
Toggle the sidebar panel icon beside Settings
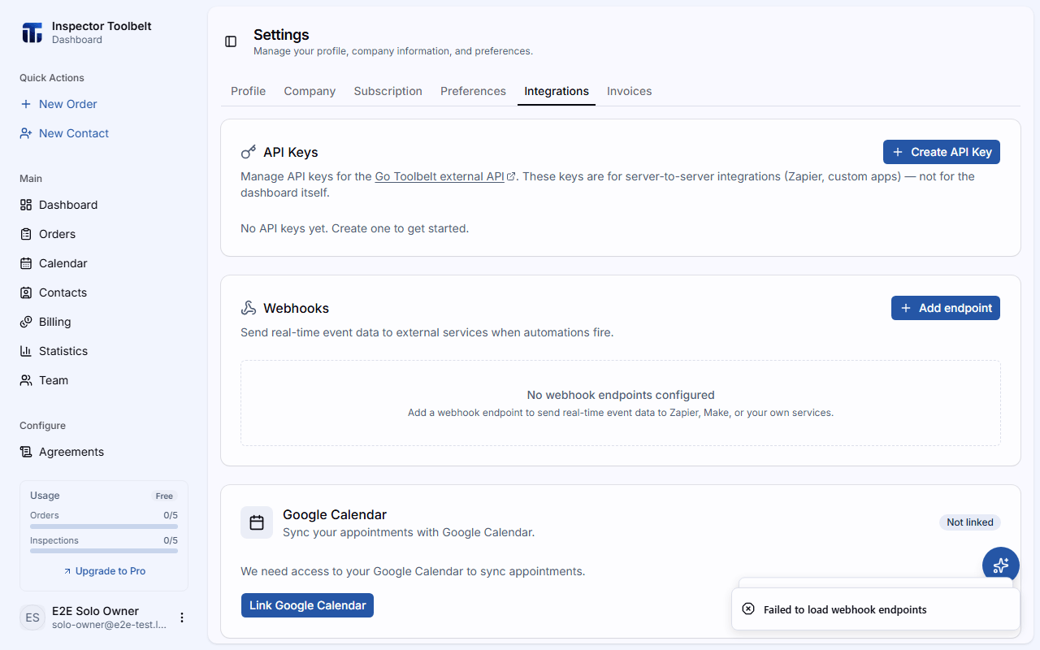(x=231, y=41)
